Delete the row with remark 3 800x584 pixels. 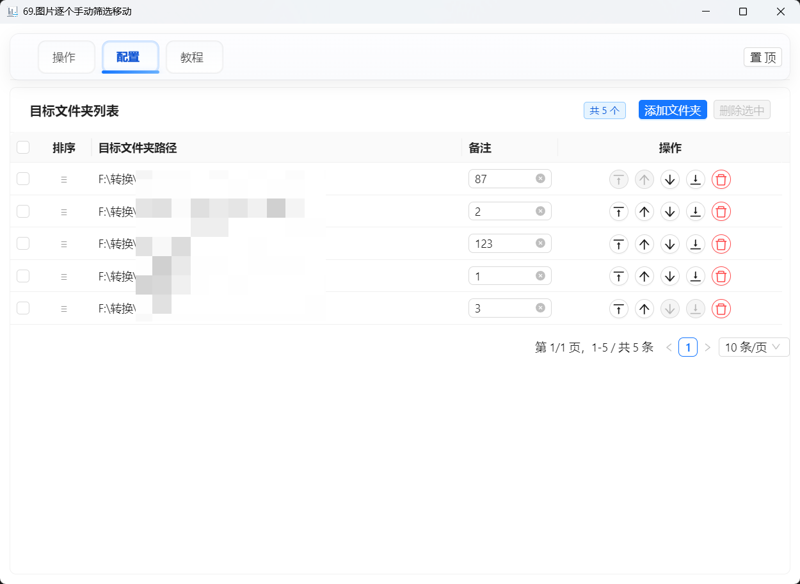click(721, 309)
